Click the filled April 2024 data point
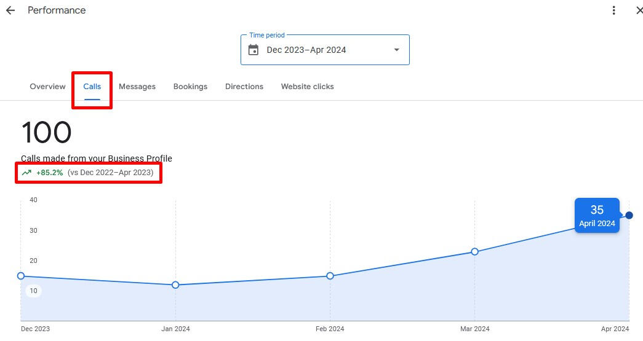643x341 pixels. 629,215
